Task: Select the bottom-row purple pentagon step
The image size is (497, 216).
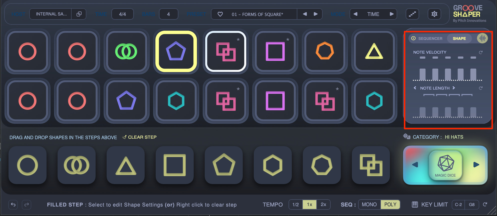Action: (x=126, y=101)
